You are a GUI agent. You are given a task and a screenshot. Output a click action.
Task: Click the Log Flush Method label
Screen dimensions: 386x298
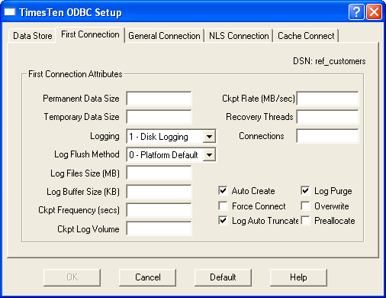coord(87,154)
